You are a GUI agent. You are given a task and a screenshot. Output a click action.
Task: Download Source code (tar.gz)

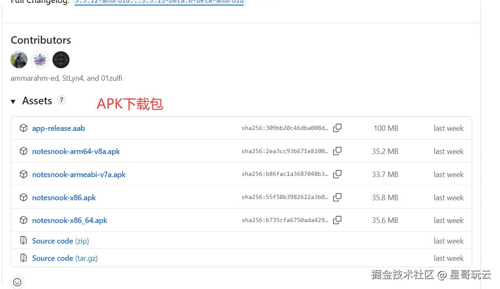65,258
